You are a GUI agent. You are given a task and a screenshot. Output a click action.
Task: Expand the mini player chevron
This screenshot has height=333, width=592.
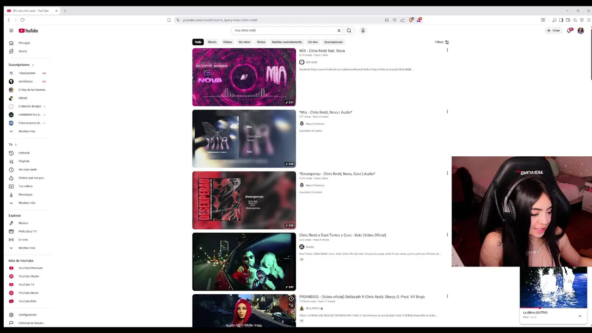[580, 316]
